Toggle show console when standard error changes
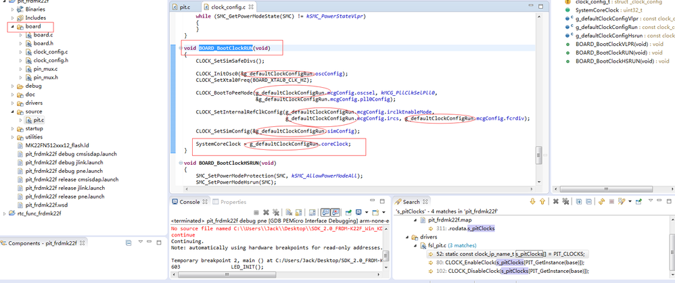 click(x=335, y=213)
